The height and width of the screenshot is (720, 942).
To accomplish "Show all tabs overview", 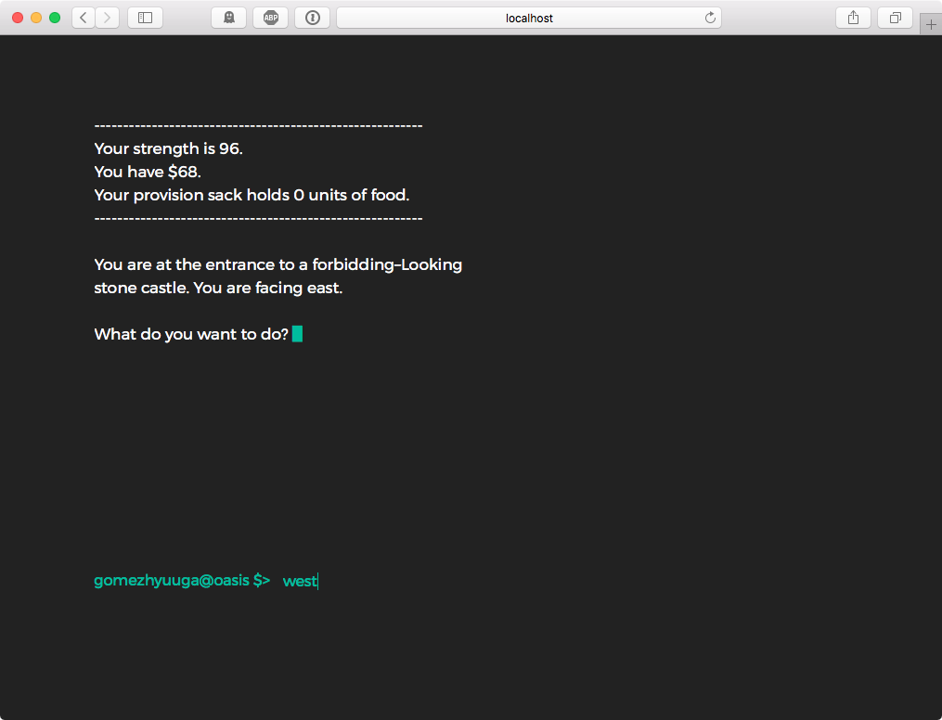I will click(895, 18).
